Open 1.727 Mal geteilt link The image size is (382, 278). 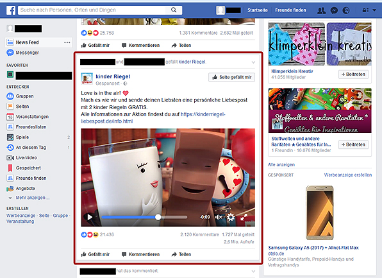point(238,234)
